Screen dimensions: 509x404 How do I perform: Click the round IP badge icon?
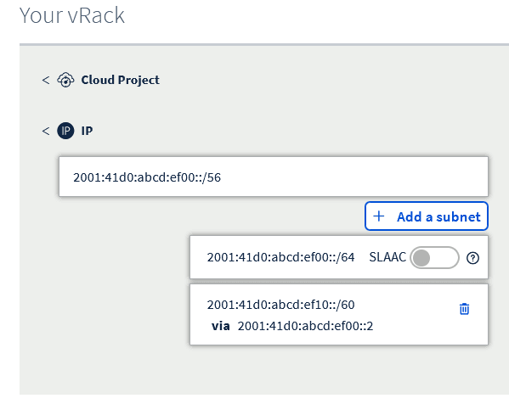pyautogui.click(x=65, y=131)
